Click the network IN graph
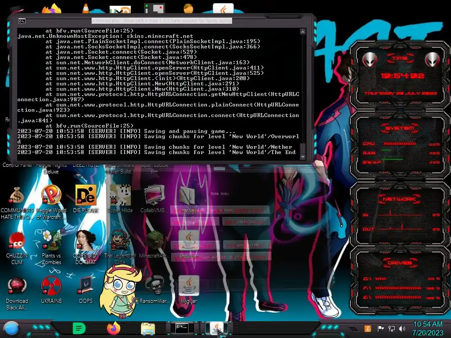 (400, 213)
